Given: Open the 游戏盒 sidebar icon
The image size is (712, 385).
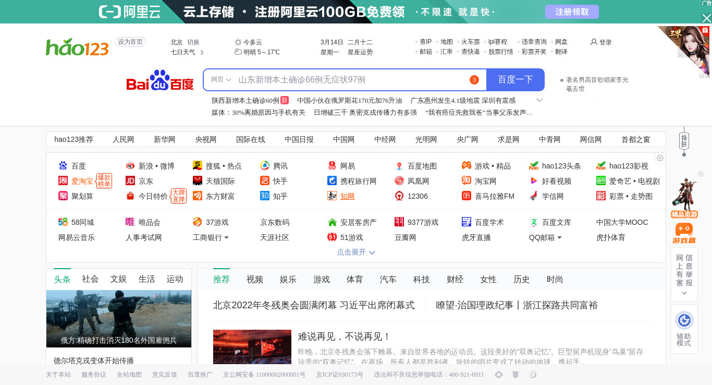Looking at the screenshot, I should [x=684, y=233].
